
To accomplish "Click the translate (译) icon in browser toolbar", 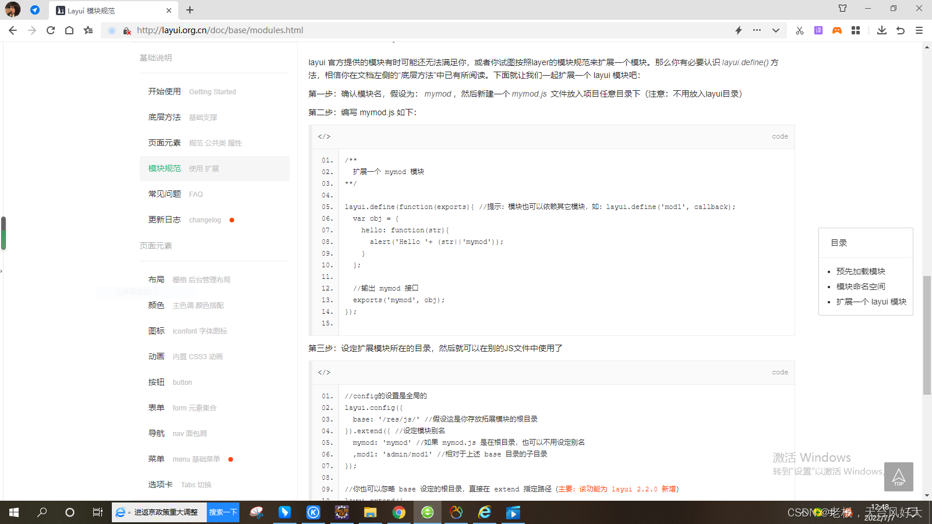I will click(x=818, y=30).
